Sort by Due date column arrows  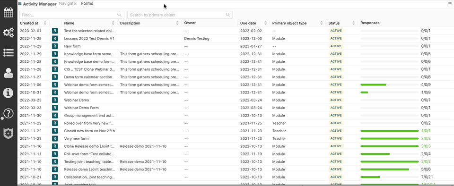[x=265, y=23]
